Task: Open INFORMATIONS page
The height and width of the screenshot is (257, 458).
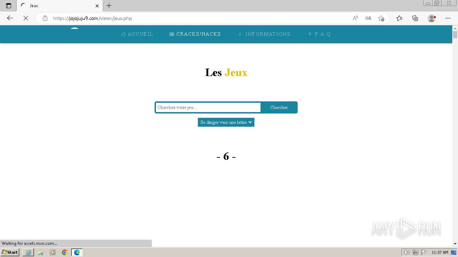Action: click(264, 34)
